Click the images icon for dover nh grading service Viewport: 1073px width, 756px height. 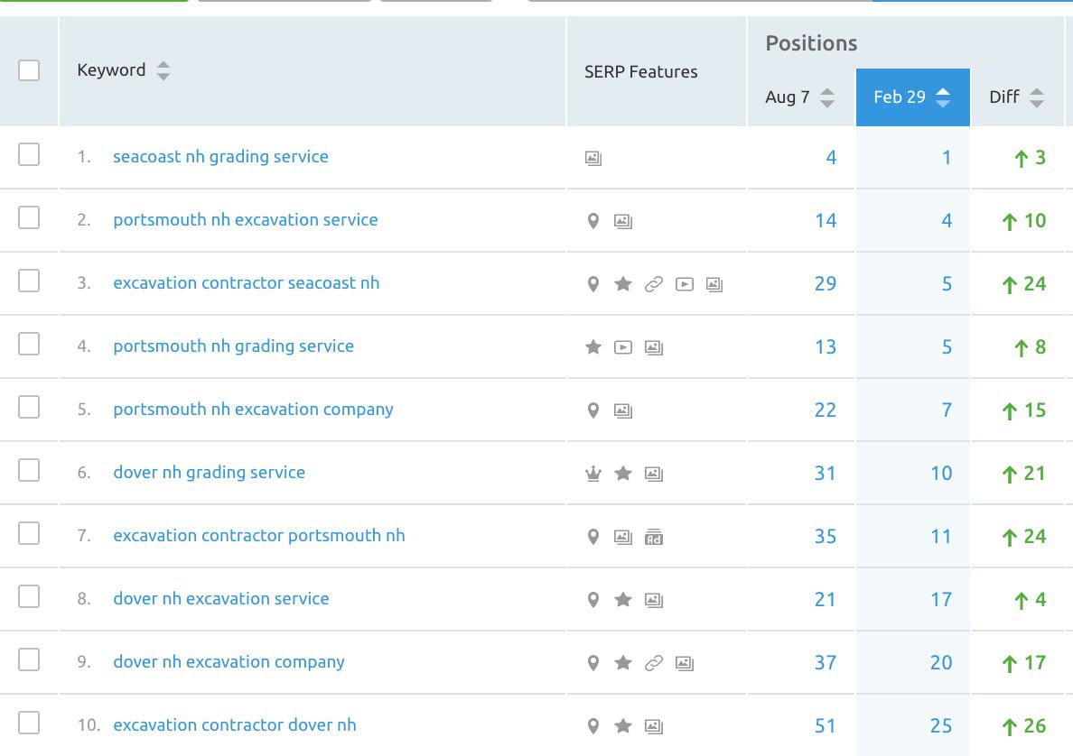coord(654,474)
